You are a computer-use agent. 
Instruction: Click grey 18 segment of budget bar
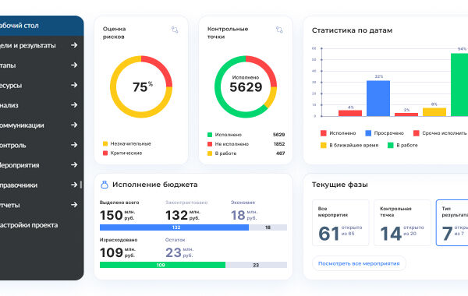tap(268, 227)
